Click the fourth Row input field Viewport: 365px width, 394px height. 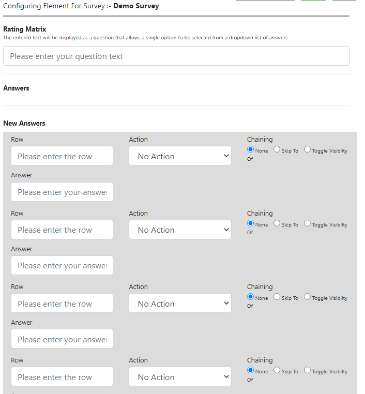[x=62, y=377]
